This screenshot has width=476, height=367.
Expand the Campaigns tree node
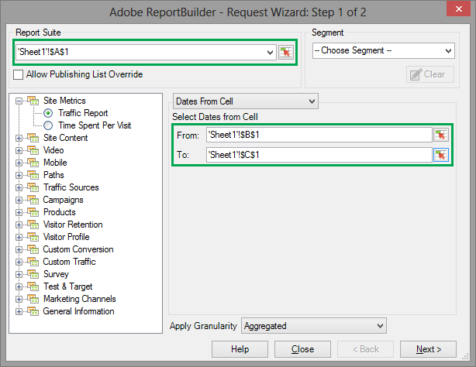pyautogui.click(x=19, y=201)
